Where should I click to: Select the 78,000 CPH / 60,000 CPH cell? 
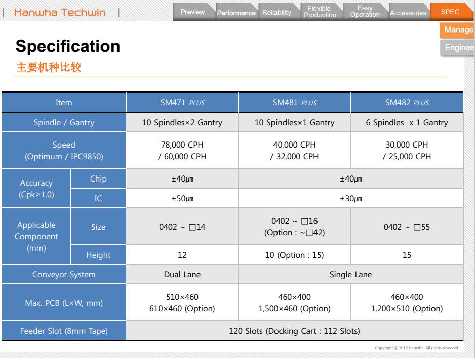click(x=182, y=151)
